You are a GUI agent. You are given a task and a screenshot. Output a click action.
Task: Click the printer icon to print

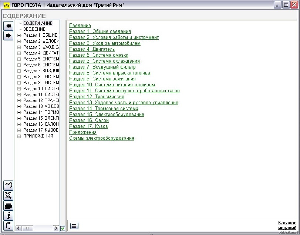(x=8, y=205)
